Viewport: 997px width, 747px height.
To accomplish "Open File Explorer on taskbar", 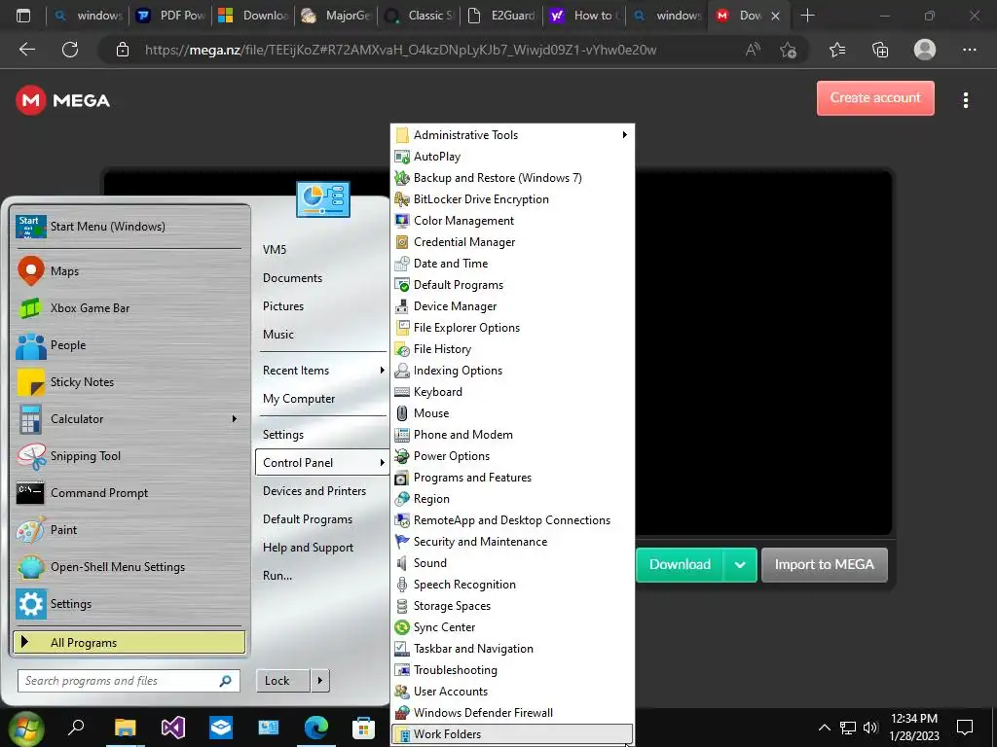I will pyautogui.click(x=126, y=728).
